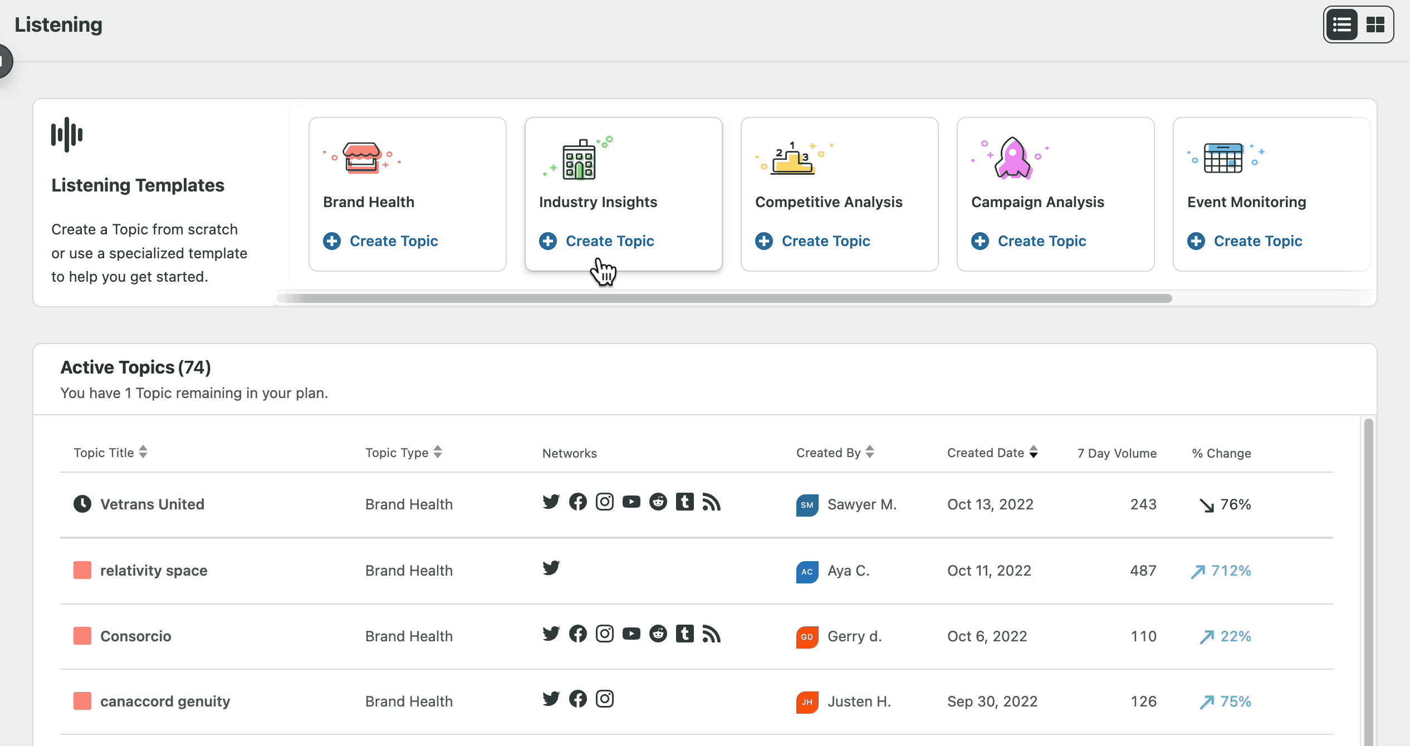Click YouTube icon in Vetrans United row
This screenshot has width=1410, height=746.
[x=631, y=502]
